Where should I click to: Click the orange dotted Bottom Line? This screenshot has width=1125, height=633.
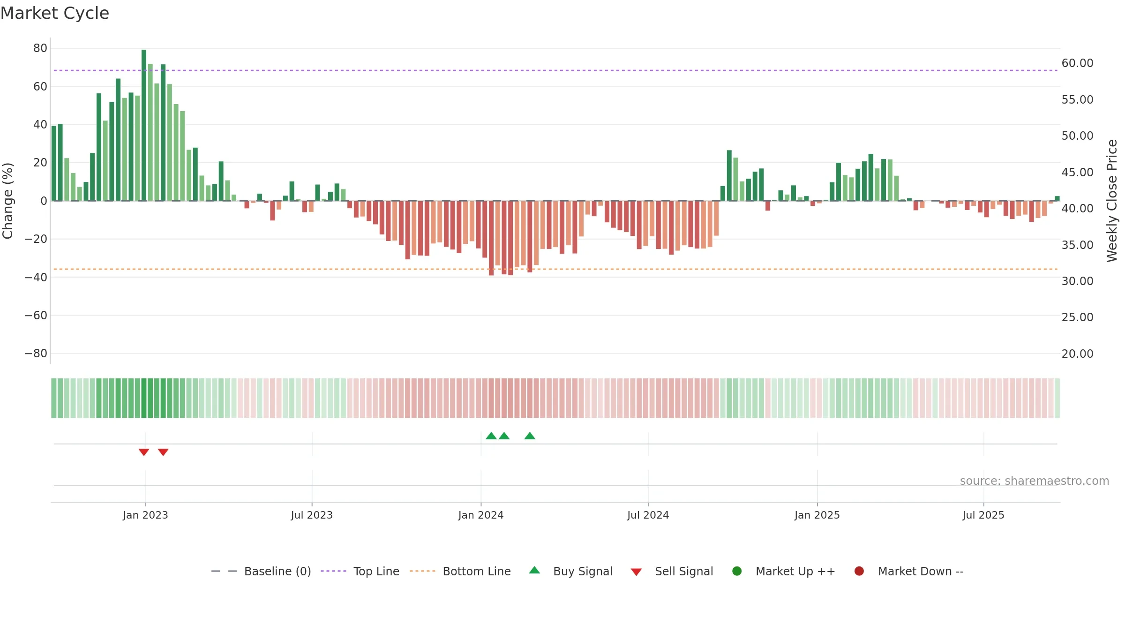[555, 269]
